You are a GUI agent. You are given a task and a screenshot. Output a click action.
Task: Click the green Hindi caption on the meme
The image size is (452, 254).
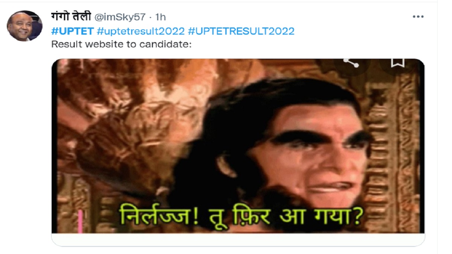(x=241, y=217)
